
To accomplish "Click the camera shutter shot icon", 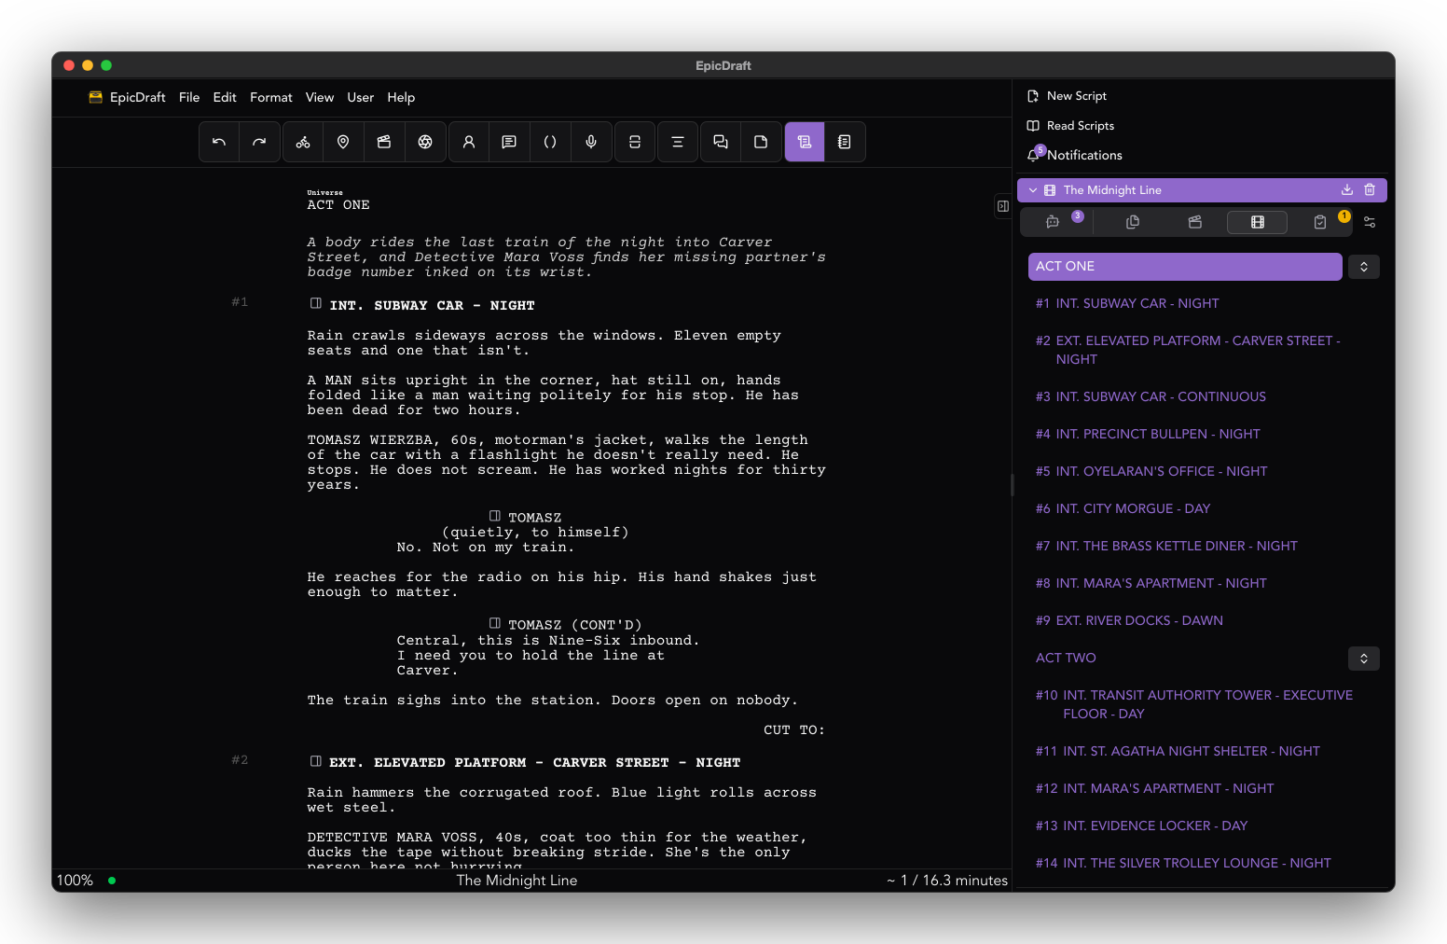I will [425, 142].
